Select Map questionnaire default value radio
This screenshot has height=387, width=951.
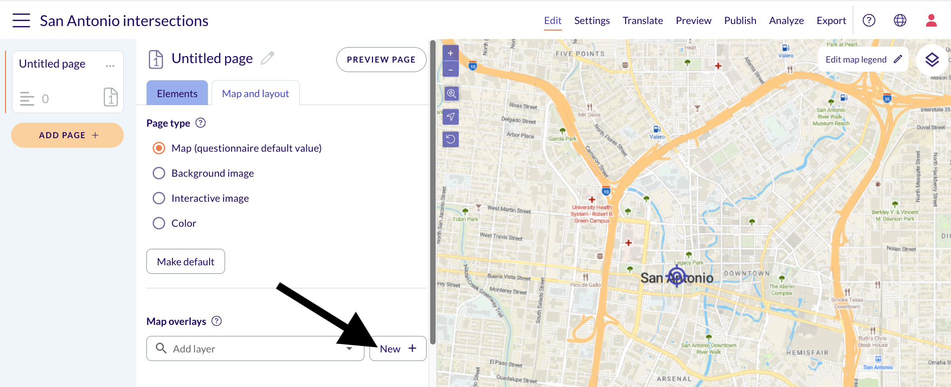(x=159, y=148)
